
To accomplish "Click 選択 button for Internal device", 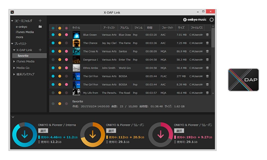I will click(x=43, y=131).
